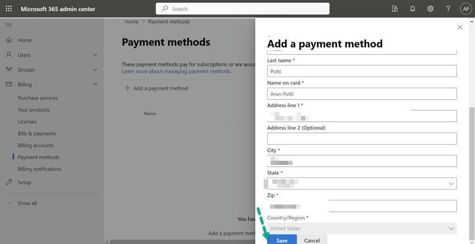Open AP account avatar
Screen dimensions: 475x244
click(x=466, y=9)
